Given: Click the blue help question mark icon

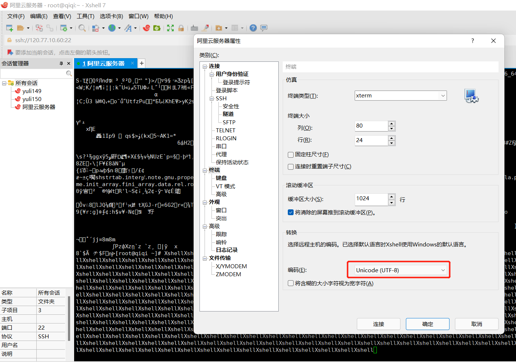Looking at the screenshot, I should (x=253, y=28).
